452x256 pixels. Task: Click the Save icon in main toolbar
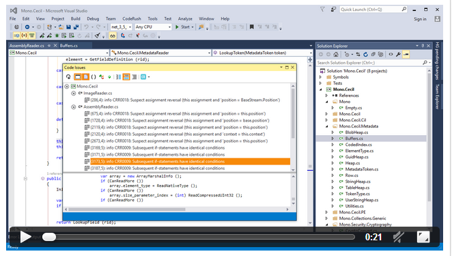pos(68,27)
